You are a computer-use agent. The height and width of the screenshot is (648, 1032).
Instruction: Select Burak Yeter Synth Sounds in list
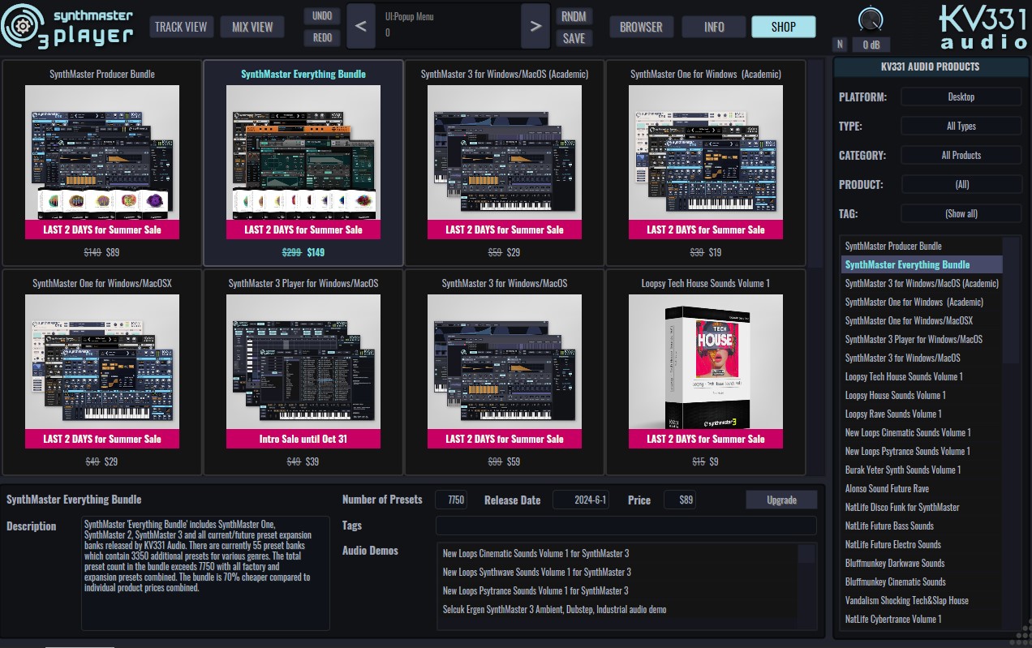point(902,470)
